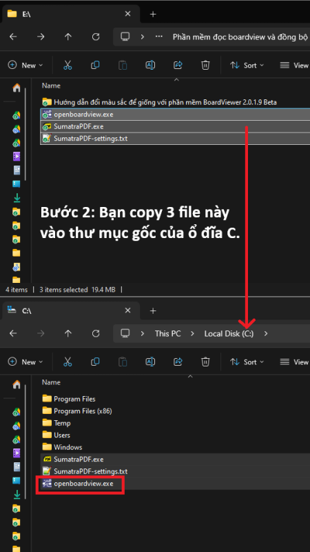Click Share icon in C:\ window toolbar
This screenshot has height=552, width=310.
(178, 362)
